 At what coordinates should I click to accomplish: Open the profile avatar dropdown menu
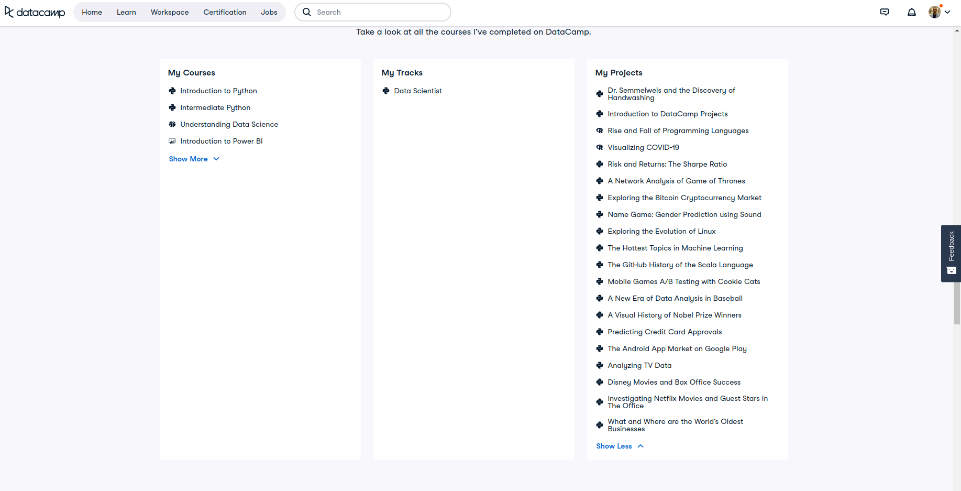[x=940, y=12]
